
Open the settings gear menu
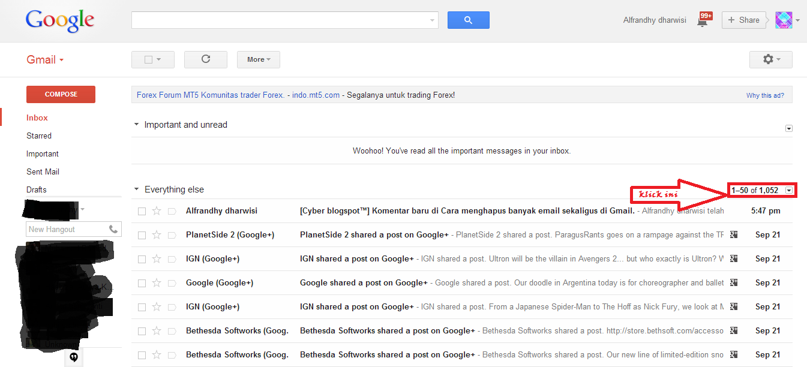click(x=770, y=59)
